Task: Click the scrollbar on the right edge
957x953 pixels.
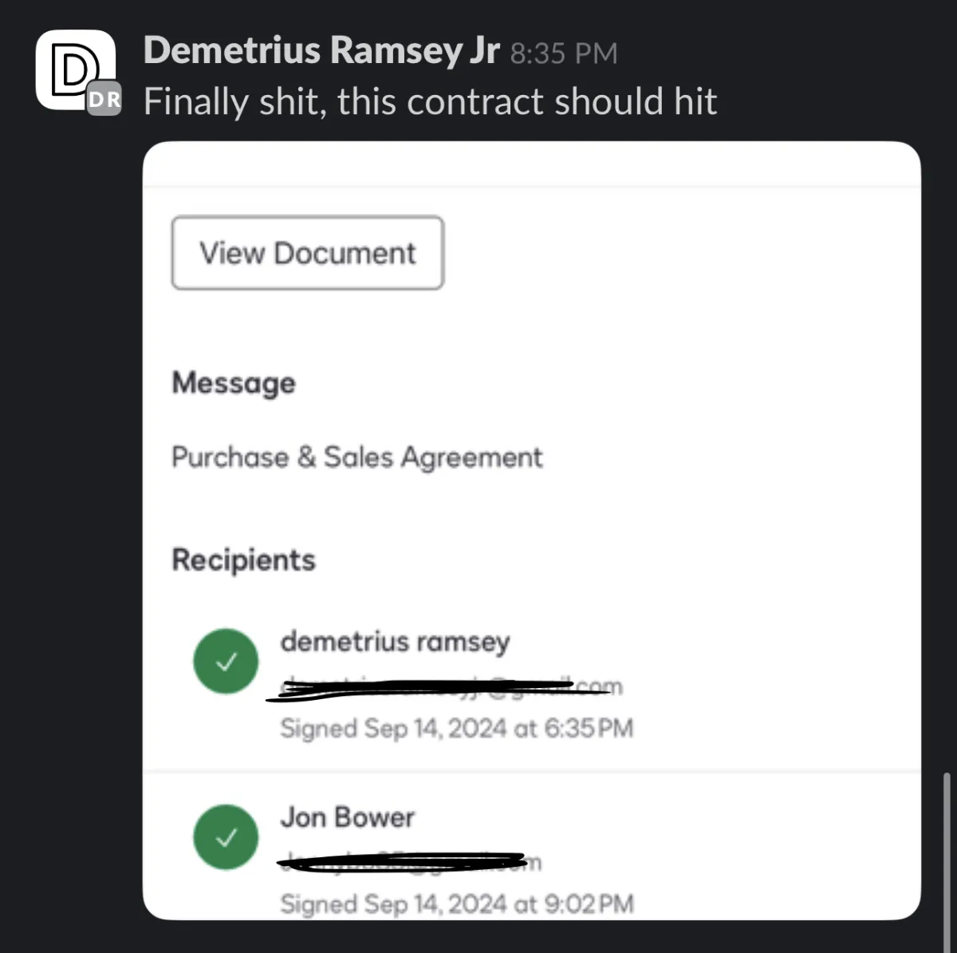Action: point(947,846)
